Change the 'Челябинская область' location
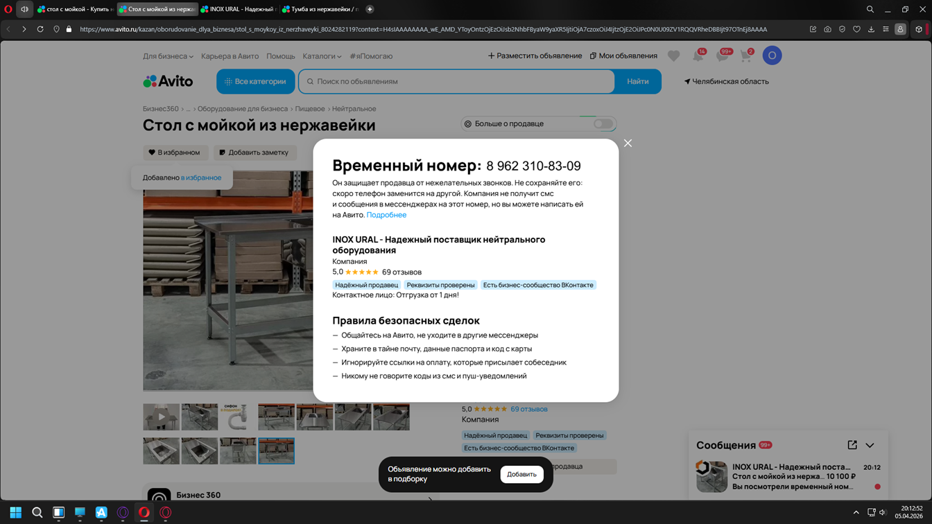 pos(727,81)
